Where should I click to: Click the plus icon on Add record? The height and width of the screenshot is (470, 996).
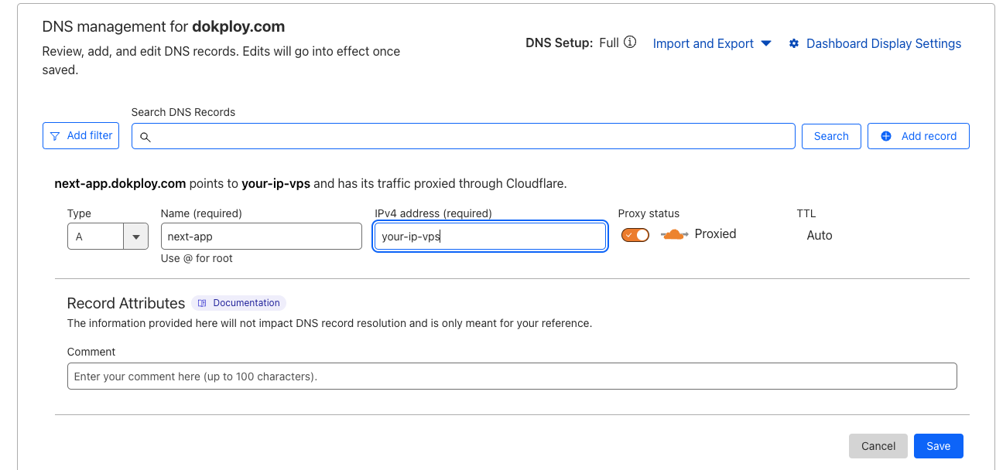coord(886,136)
